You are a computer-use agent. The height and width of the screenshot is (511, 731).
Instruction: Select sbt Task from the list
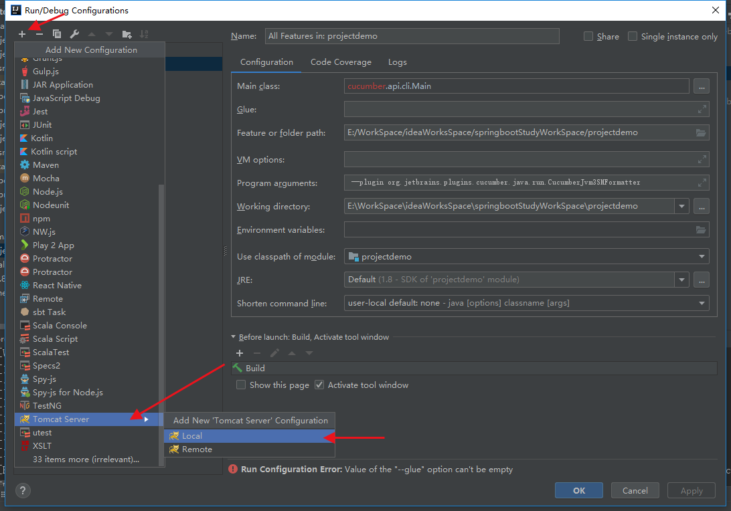[x=87, y=312]
